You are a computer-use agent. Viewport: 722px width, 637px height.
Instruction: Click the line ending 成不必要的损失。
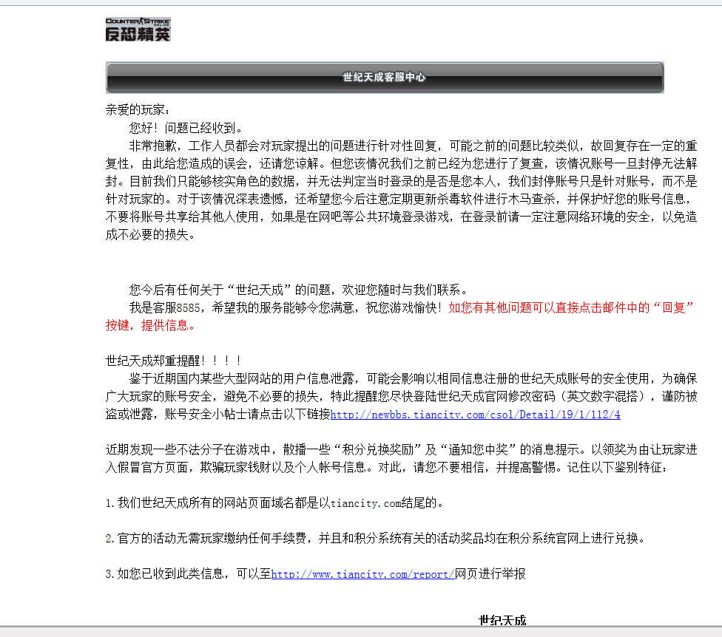[152, 235]
